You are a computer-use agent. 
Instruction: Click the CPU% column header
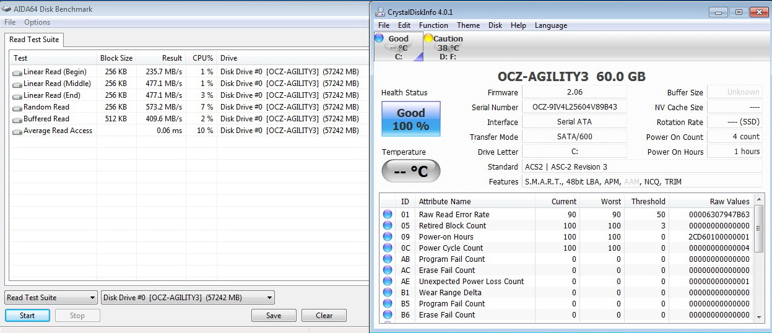click(202, 58)
